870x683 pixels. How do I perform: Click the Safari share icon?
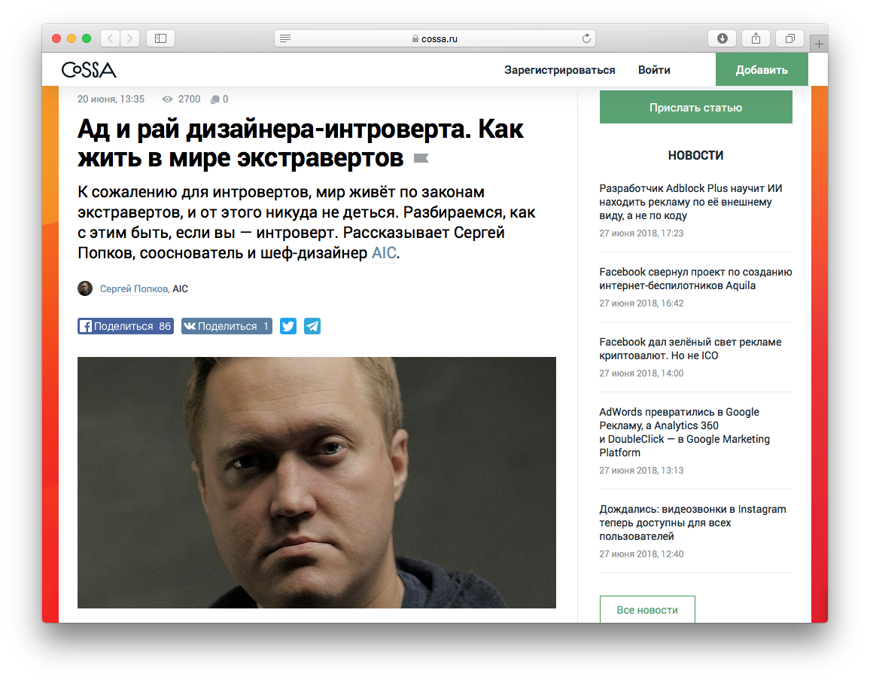[x=756, y=38]
